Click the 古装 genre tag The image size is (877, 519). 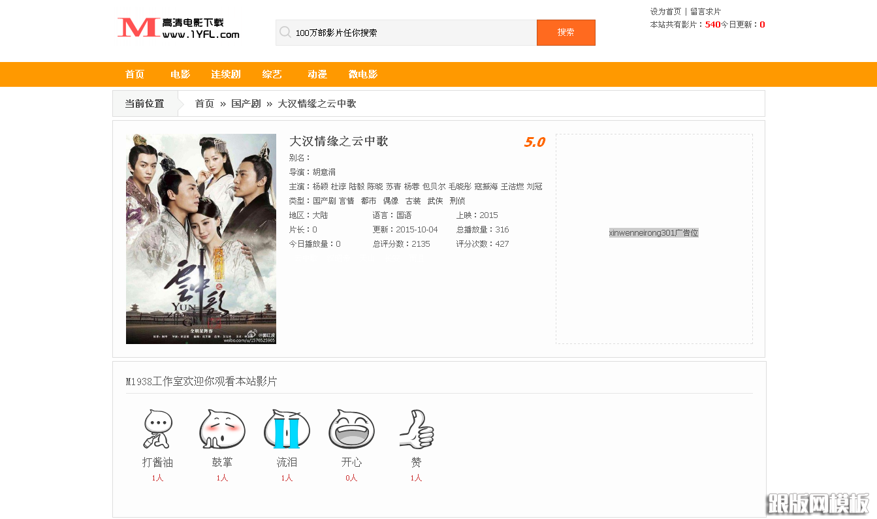[413, 200]
